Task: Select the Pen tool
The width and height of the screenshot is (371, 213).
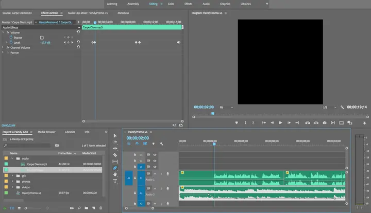Action: tap(115, 168)
